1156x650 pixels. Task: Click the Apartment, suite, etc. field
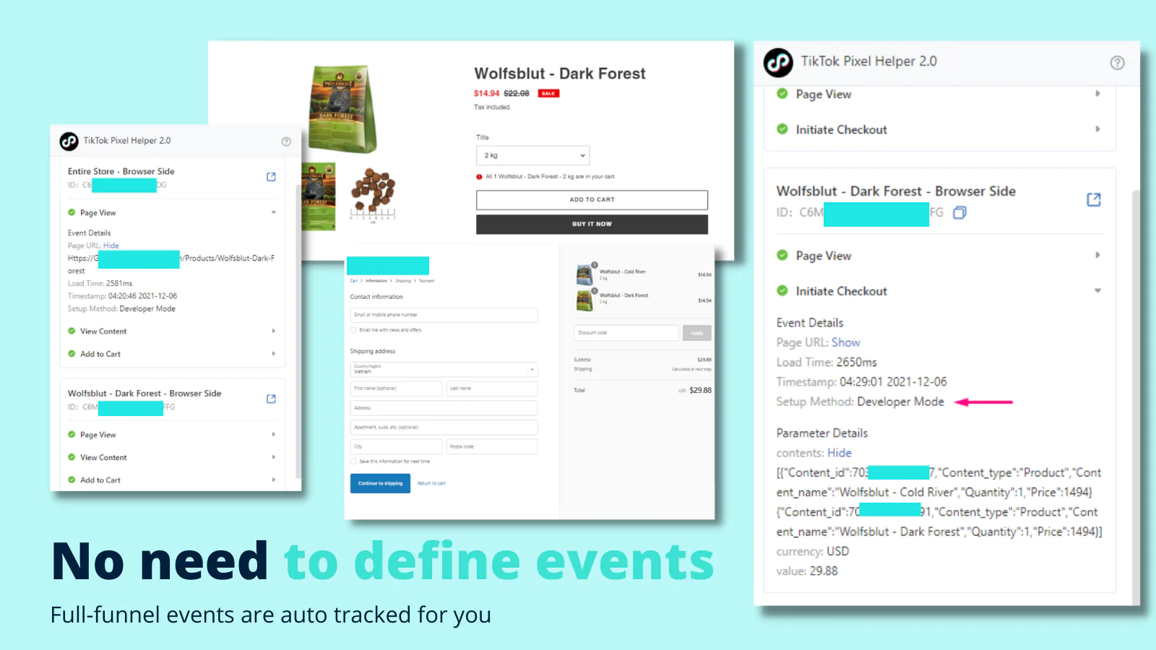(444, 428)
